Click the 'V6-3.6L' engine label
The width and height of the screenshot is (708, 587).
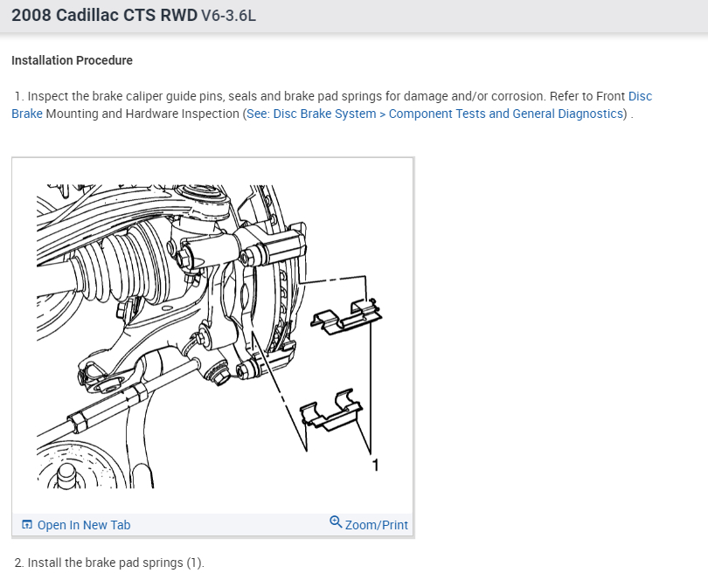click(x=228, y=16)
